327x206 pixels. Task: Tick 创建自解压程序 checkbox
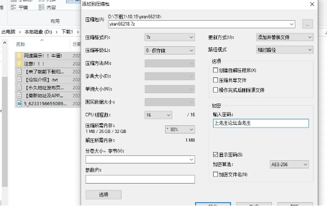(215, 70)
